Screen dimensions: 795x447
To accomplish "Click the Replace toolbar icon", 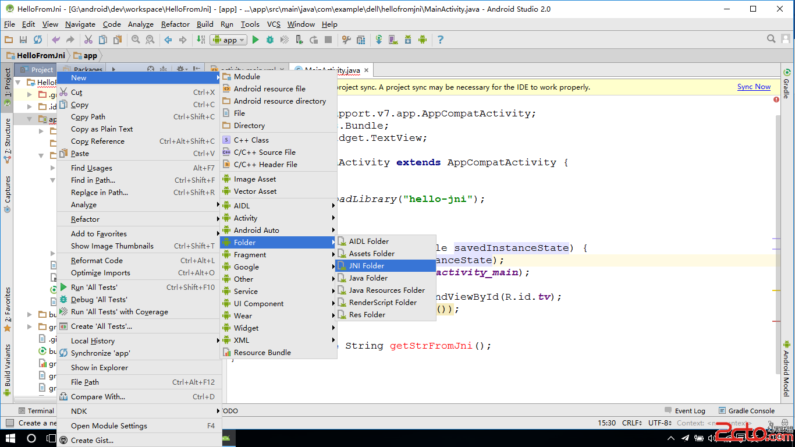I will point(150,40).
